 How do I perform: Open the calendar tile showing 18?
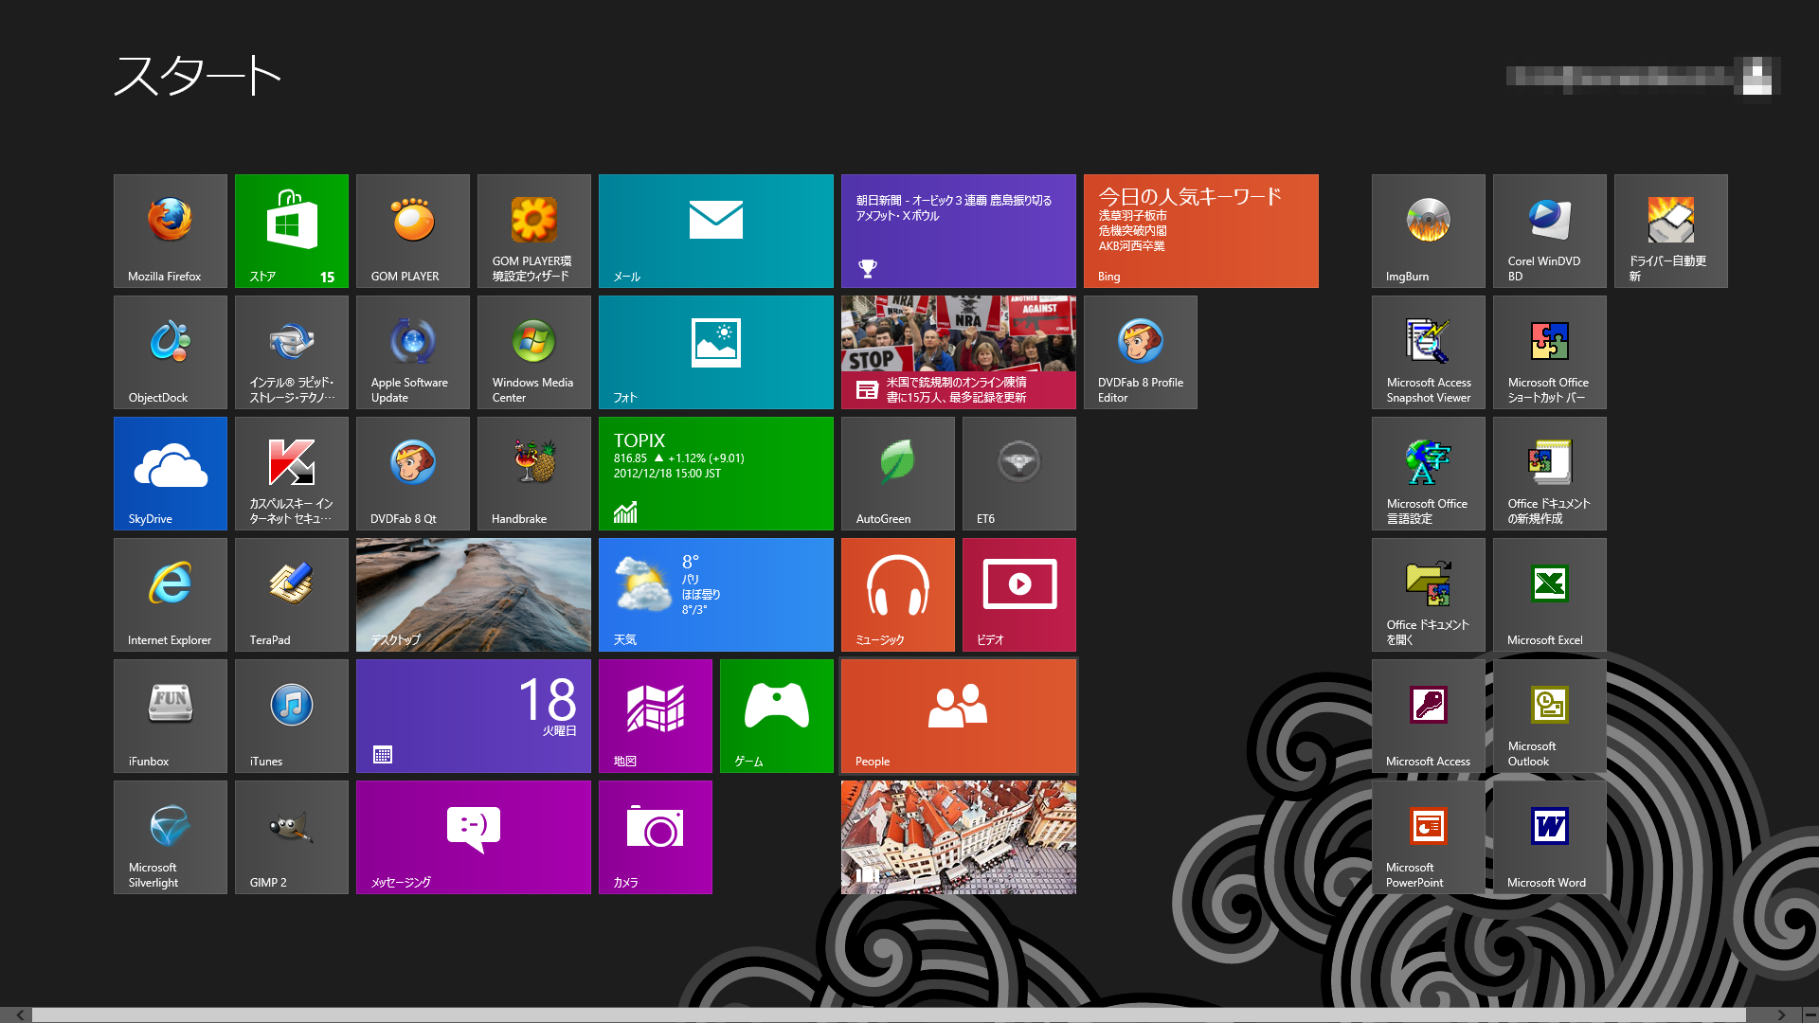(474, 715)
